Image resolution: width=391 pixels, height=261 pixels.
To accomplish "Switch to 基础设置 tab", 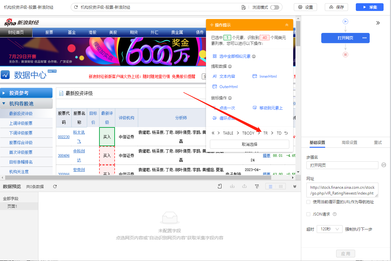I will 317,143.
